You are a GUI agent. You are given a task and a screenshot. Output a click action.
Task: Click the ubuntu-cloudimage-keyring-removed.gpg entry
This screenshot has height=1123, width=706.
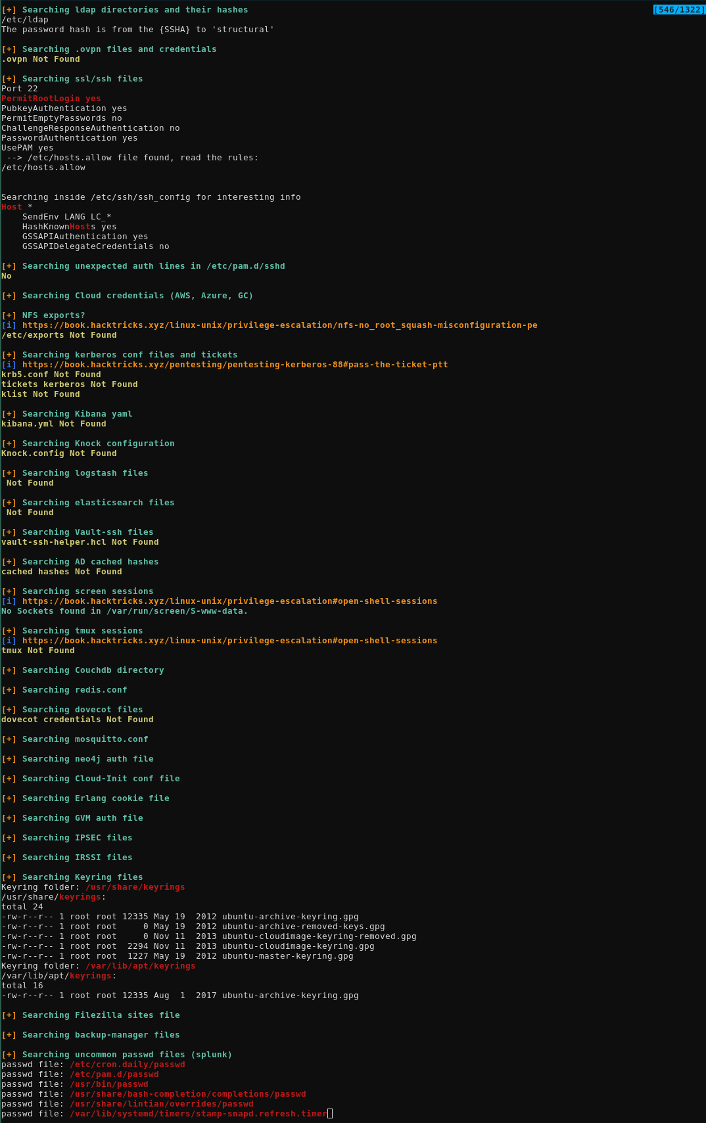pyautogui.click(x=319, y=936)
